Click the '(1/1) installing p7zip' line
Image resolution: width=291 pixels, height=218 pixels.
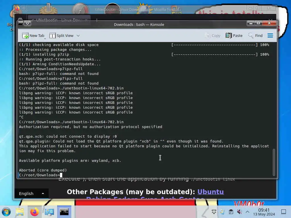coord(44,54)
